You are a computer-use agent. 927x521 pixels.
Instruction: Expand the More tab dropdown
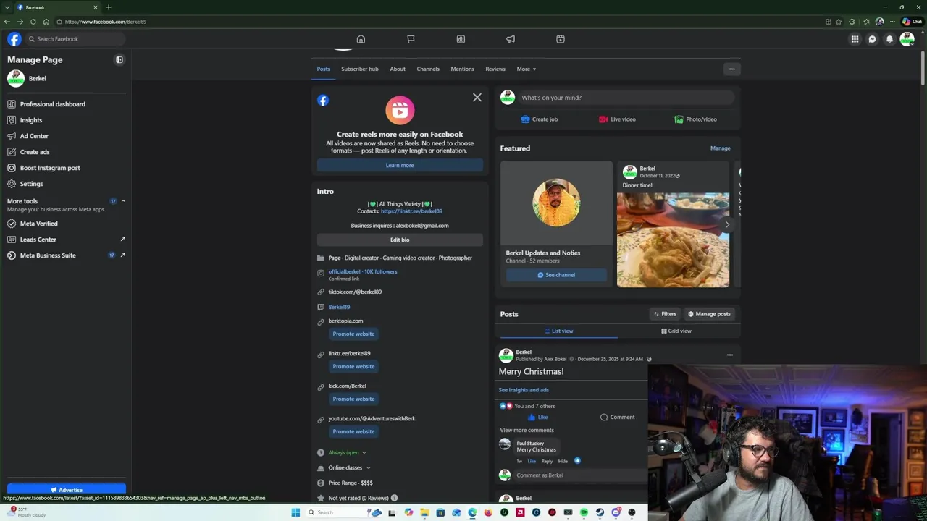click(527, 69)
